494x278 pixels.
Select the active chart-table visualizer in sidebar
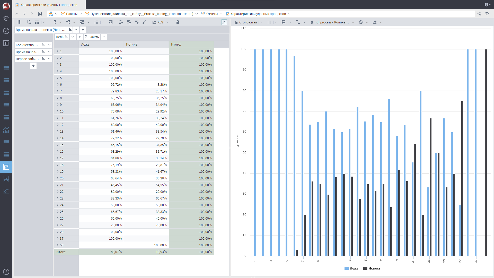tap(6, 167)
